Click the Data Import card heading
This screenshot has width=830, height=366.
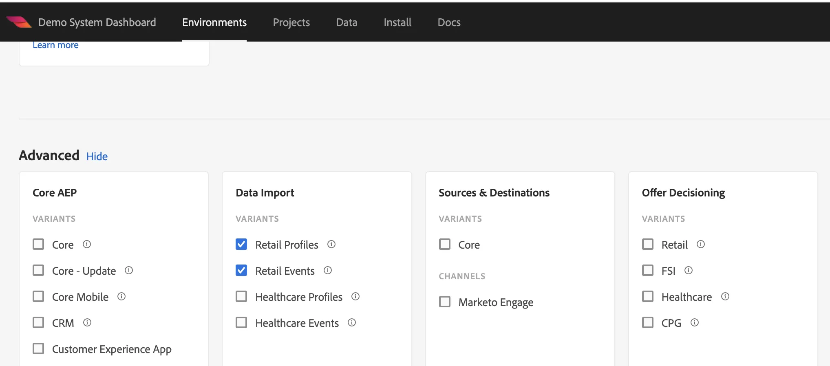coord(265,193)
